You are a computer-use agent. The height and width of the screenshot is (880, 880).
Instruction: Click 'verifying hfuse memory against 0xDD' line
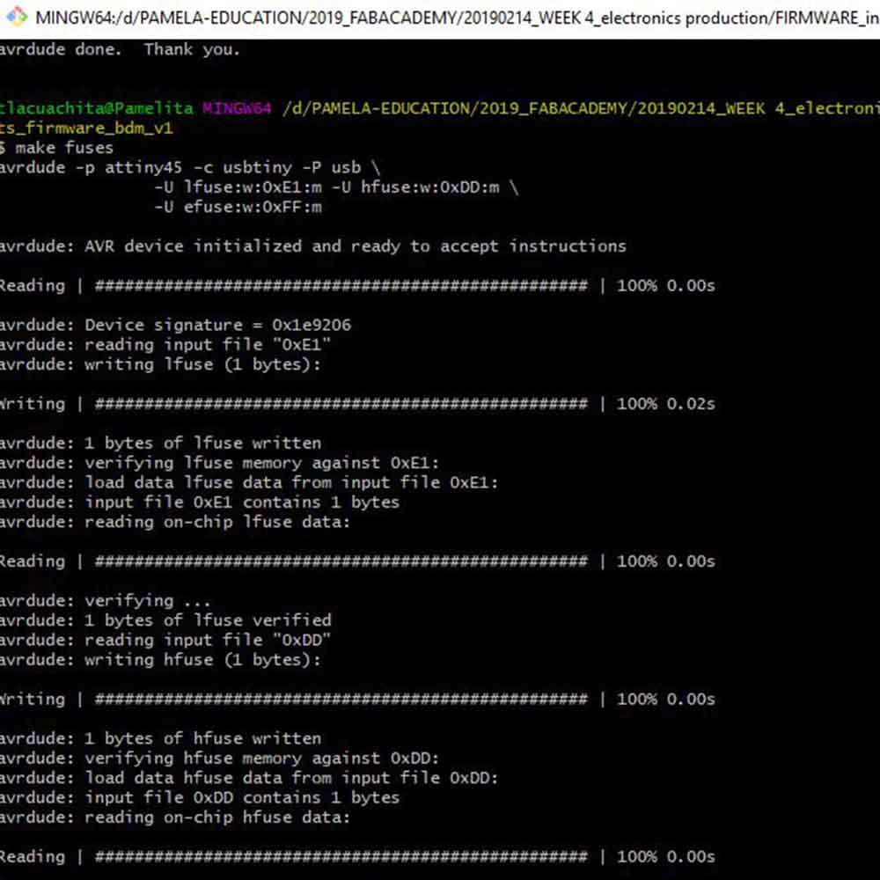tap(219, 759)
